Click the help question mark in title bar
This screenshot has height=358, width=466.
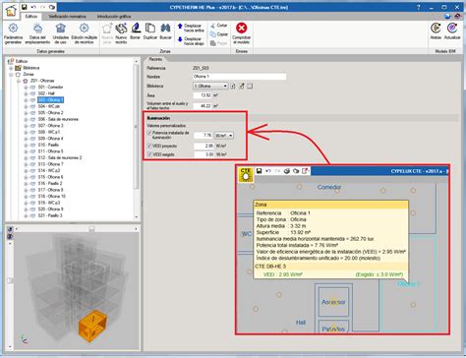pos(419,7)
